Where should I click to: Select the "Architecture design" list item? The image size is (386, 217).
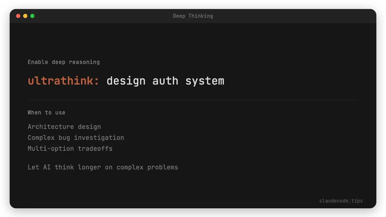coord(64,127)
